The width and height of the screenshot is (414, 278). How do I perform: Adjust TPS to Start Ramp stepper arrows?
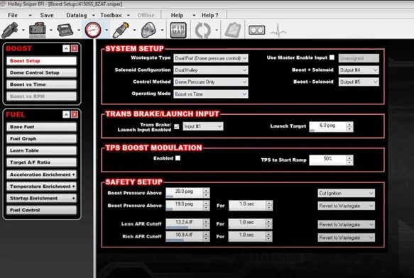click(x=349, y=160)
